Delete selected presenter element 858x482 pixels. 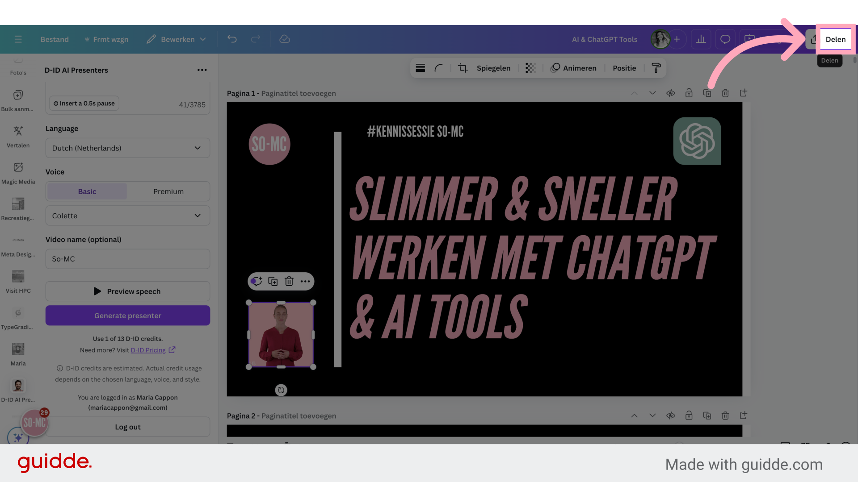click(x=289, y=281)
